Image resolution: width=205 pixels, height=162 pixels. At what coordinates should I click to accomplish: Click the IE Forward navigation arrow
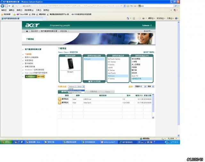(6, 6)
